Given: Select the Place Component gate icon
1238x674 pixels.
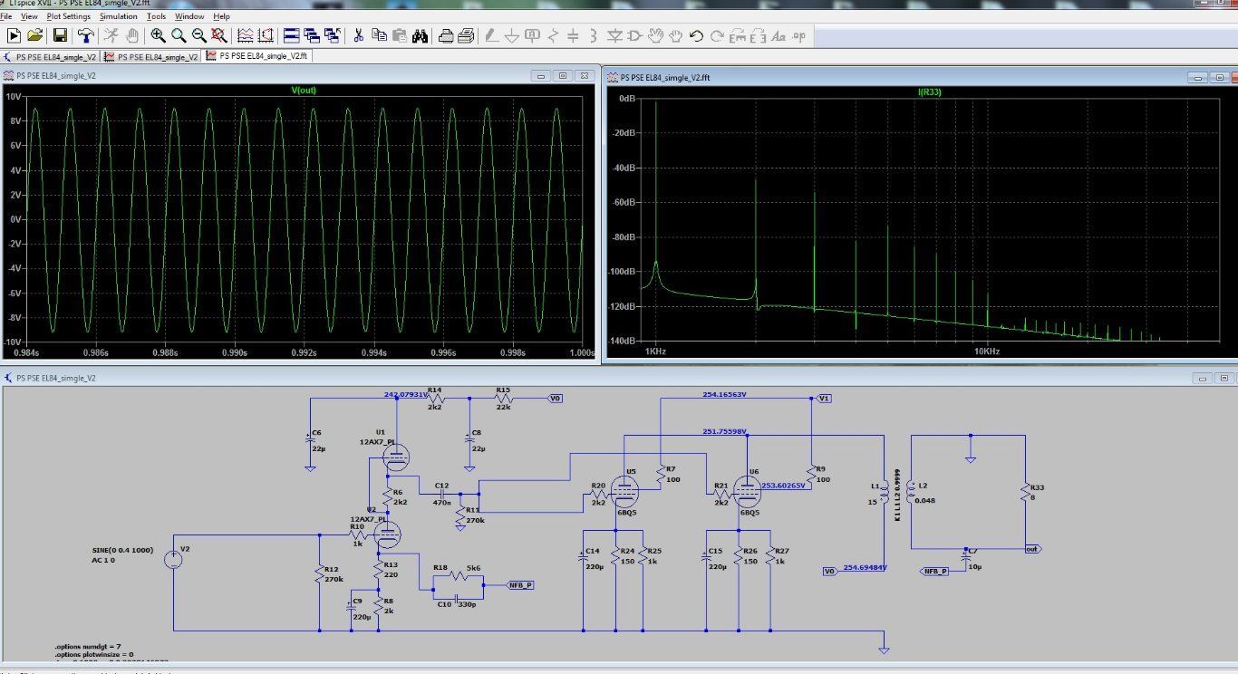Looking at the screenshot, I should (634, 35).
